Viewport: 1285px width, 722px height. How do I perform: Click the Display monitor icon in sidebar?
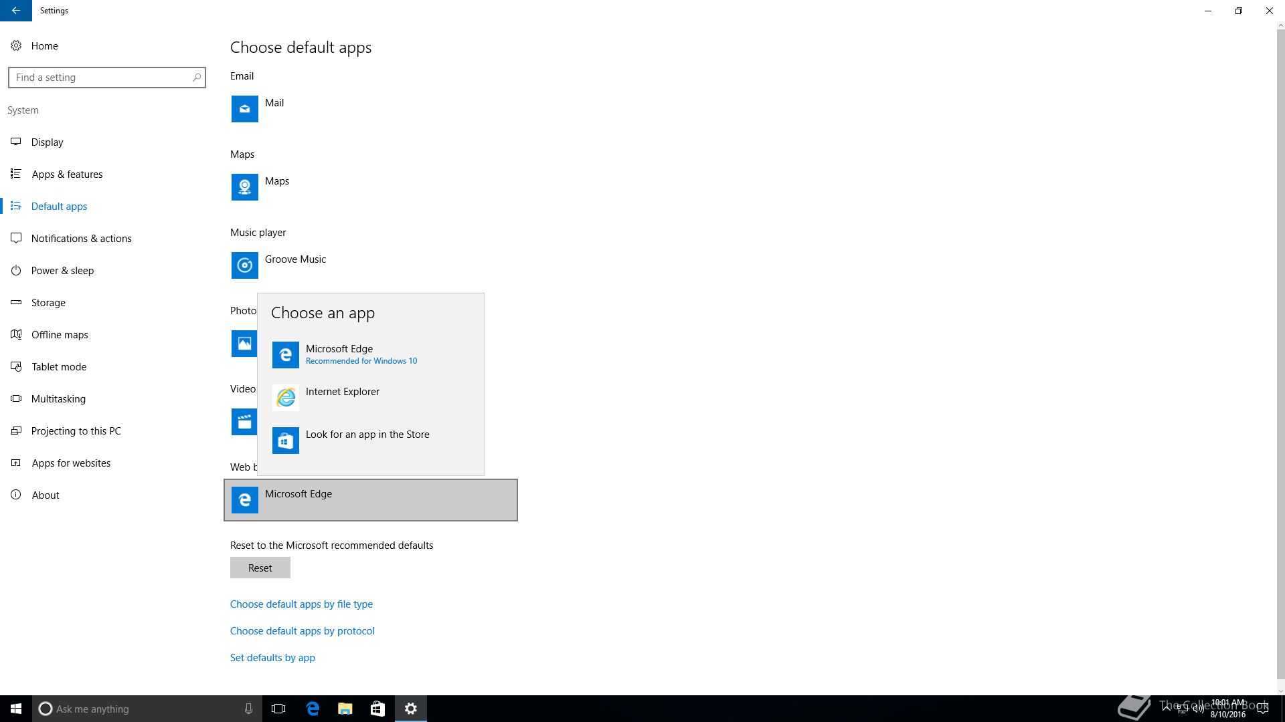[16, 142]
